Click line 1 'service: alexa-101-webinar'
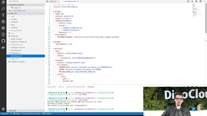This screenshot has width=207, height=116. pyautogui.click(x=65, y=7)
